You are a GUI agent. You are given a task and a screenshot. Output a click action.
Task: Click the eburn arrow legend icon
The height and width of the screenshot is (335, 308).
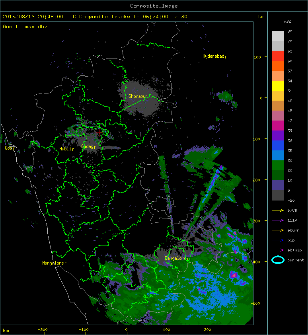[x=278, y=230]
